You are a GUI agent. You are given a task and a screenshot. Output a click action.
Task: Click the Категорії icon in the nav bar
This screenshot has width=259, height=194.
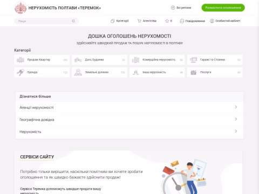tap(113, 21)
